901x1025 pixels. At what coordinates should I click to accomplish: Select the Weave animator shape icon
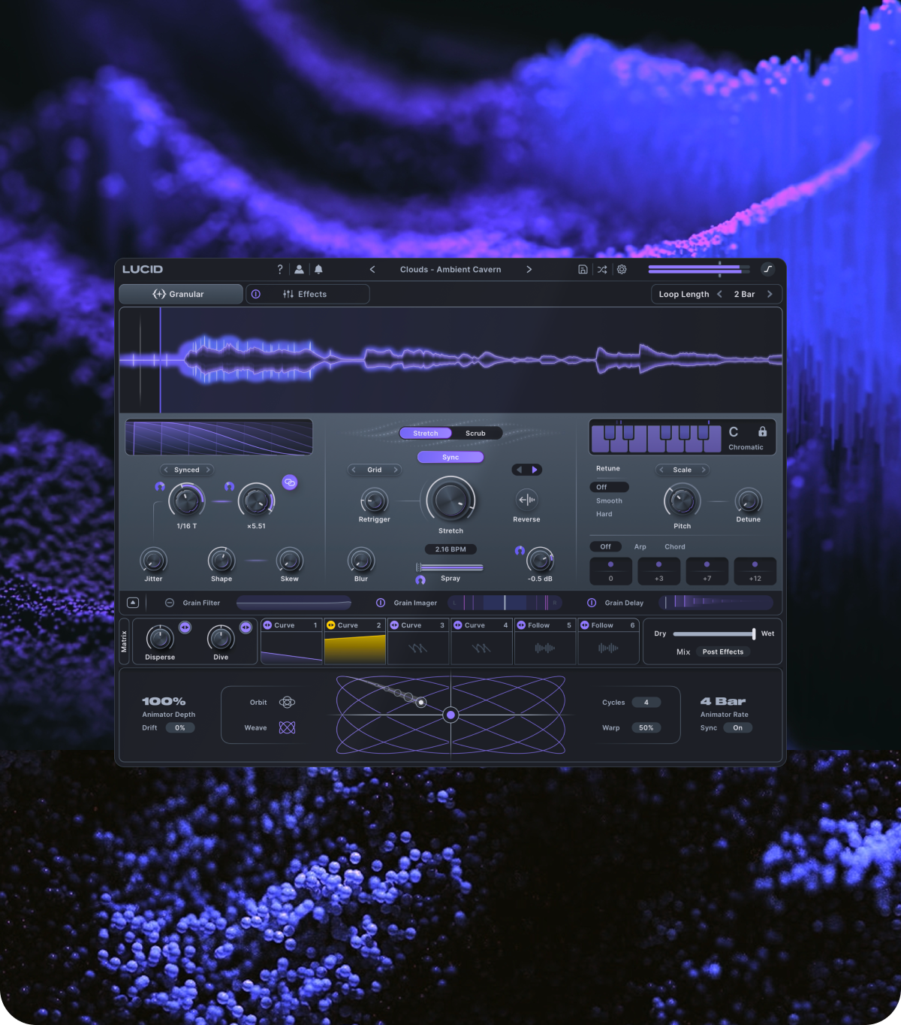(x=287, y=727)
